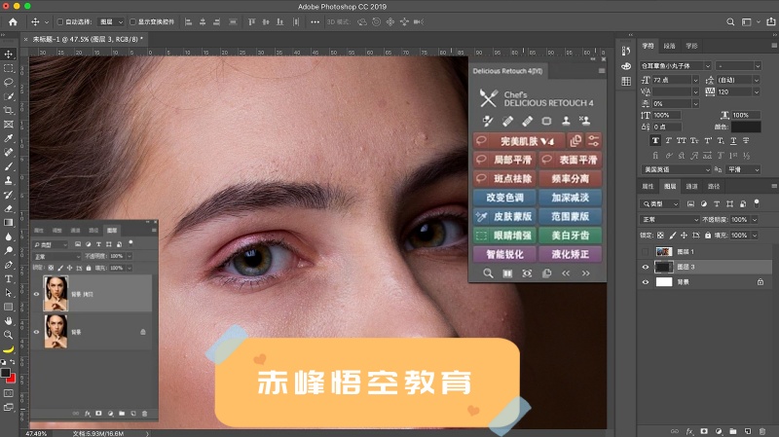Hide the 图层 3 layer via its eye icon

click(645, 267)
